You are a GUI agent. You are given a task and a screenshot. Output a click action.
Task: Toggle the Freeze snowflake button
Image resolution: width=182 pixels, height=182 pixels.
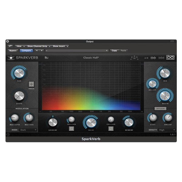tap(32, 84)
